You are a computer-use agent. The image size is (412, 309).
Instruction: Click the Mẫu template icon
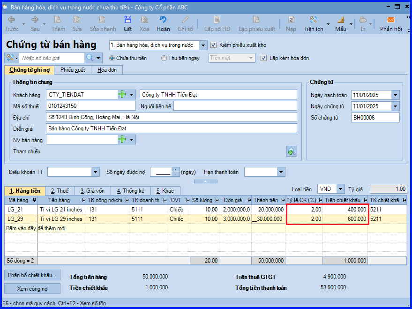pos(341,20)
